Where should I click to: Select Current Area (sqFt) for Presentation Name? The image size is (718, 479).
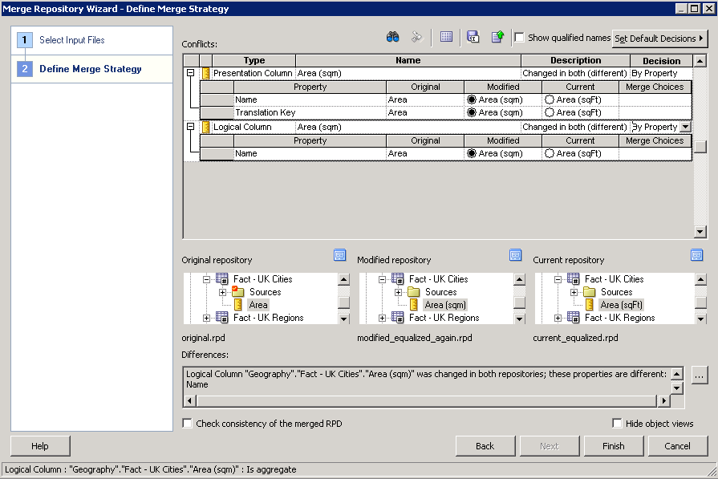point(550,99)
